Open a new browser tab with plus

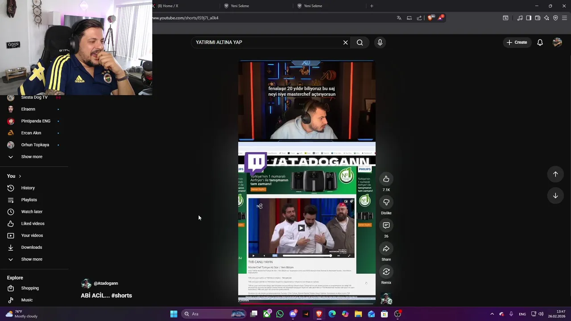point(372,6)
